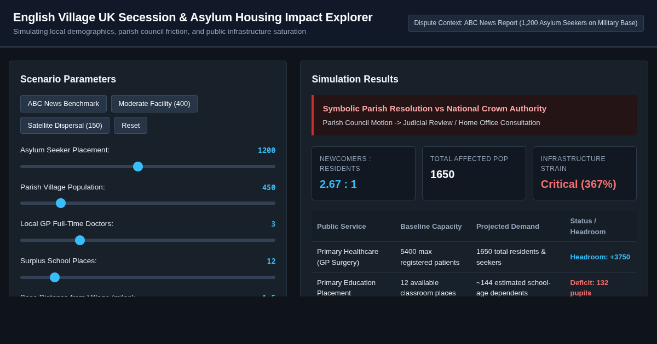Click the 1650 total residents & seekers cell
Image resolution: width=657 pixels, height=344 pixels.
518,257
